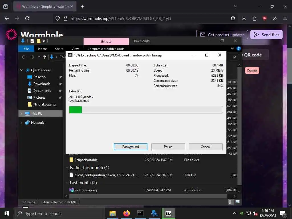This screenshot has width=292, height=219.
Task: Navigate back in File Explorer
Action: pyautogui.click(x=24, y=57)
